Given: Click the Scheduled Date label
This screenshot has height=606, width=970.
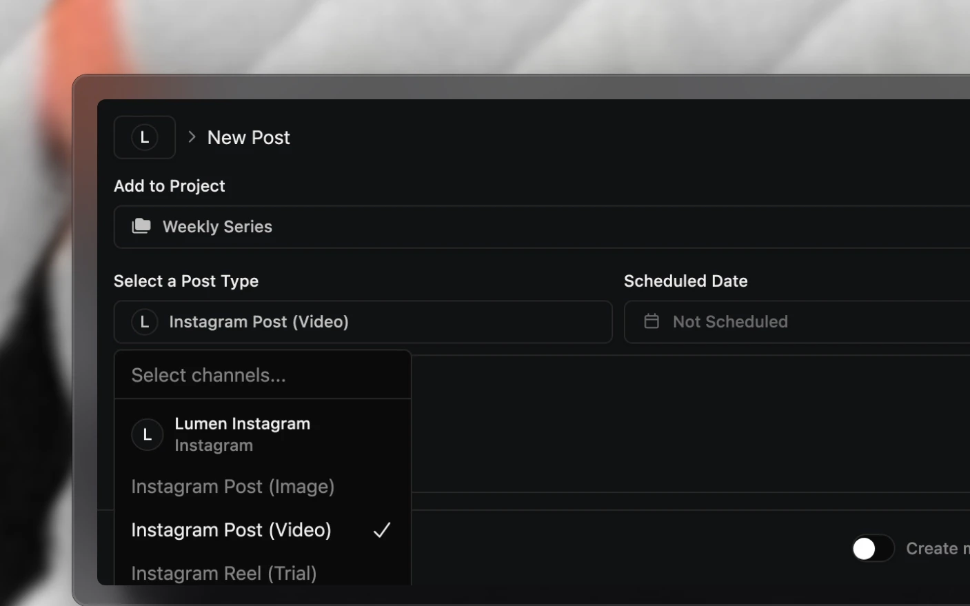Looking at the screenshot, I should (686, 281).
